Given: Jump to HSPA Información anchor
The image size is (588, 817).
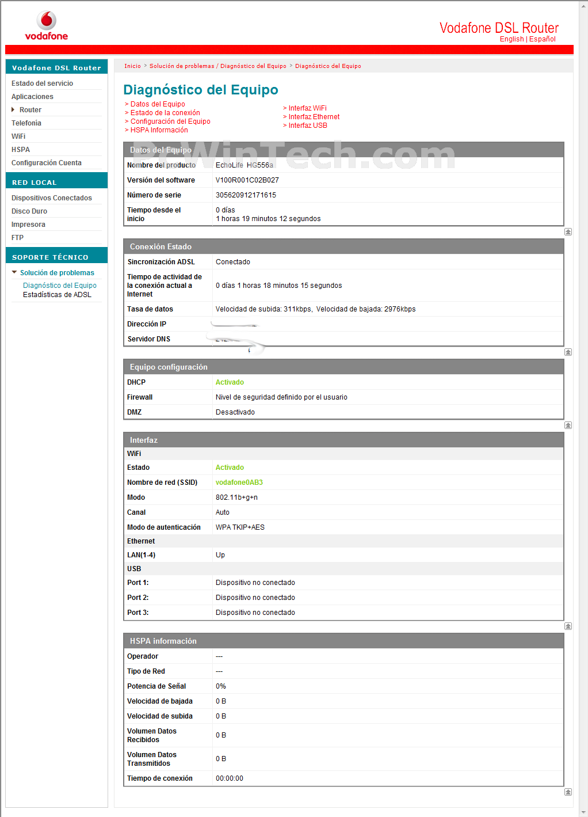Looking at the screenshot, I should click(x=159, y=130).
